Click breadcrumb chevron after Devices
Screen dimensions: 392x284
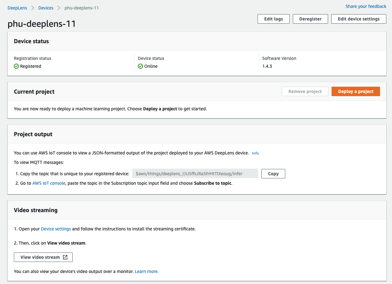[59, 8]
